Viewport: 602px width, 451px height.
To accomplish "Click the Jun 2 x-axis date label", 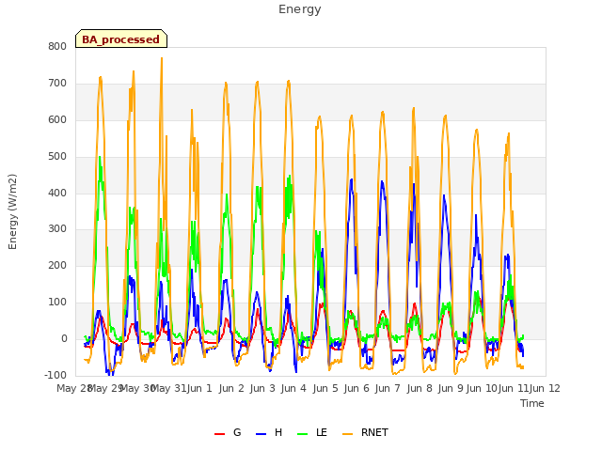I will (231, 388).
